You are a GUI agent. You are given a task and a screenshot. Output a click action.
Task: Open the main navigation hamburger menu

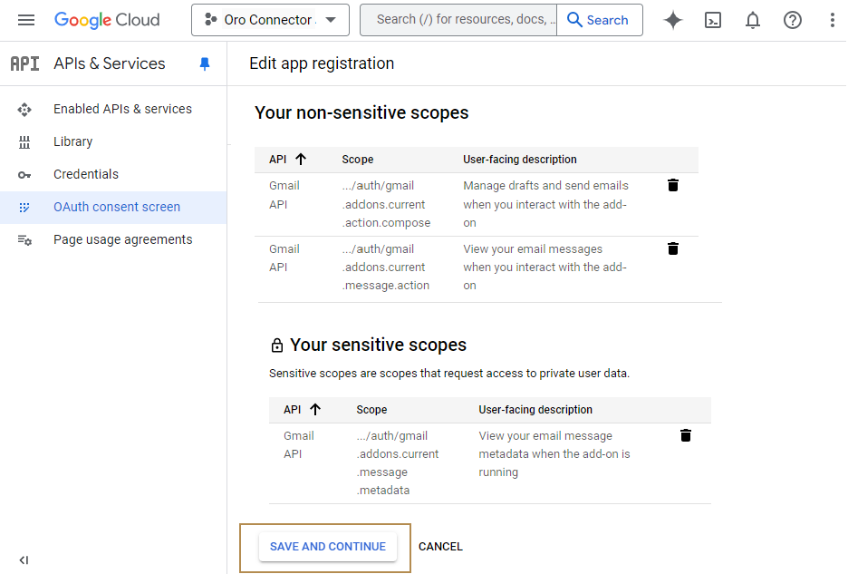(26, 20)
